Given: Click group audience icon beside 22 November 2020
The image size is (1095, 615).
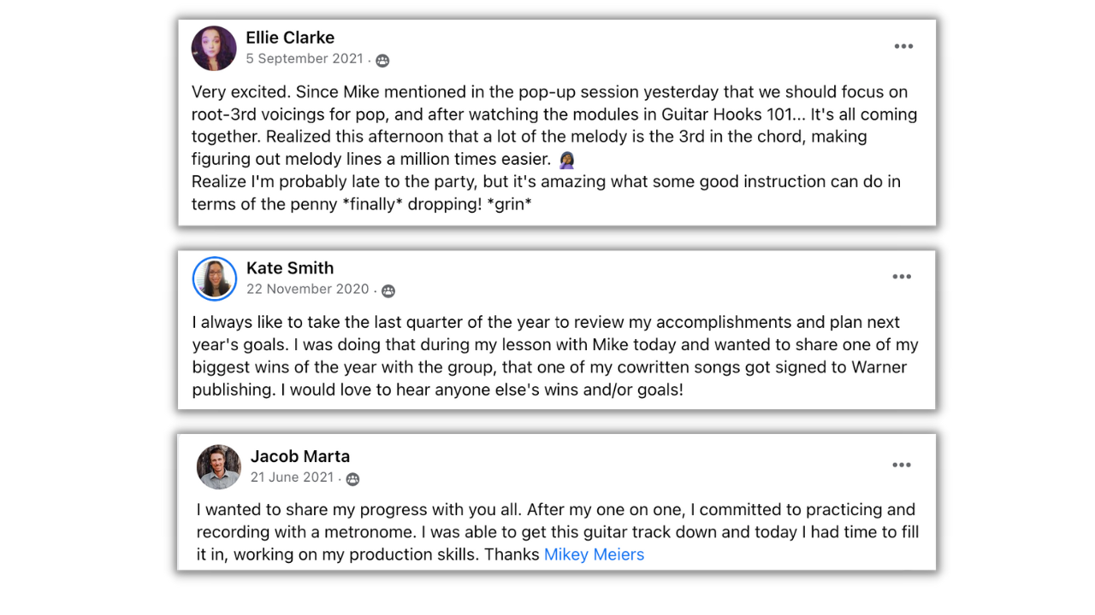Looking at the screenshot, I should point(388,291).
